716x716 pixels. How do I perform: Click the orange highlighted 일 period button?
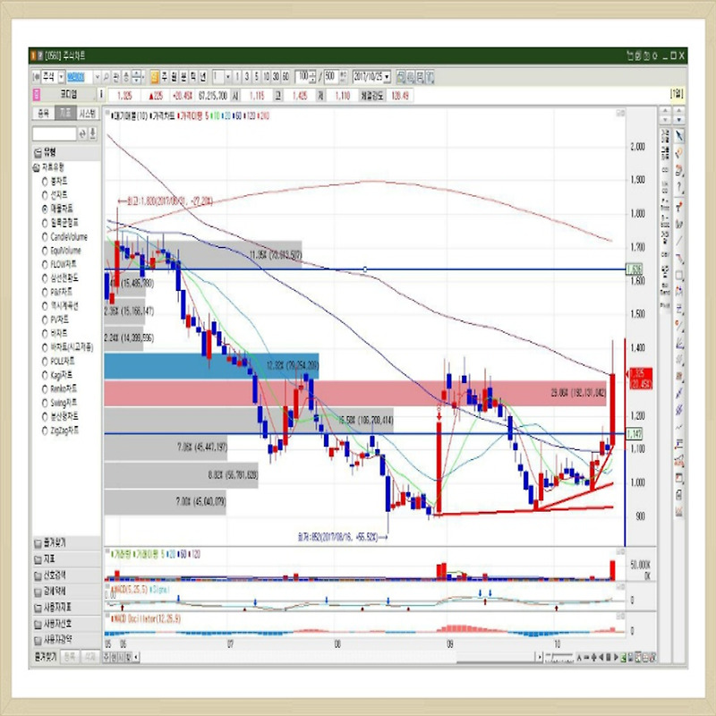click(x=155, y=77)
